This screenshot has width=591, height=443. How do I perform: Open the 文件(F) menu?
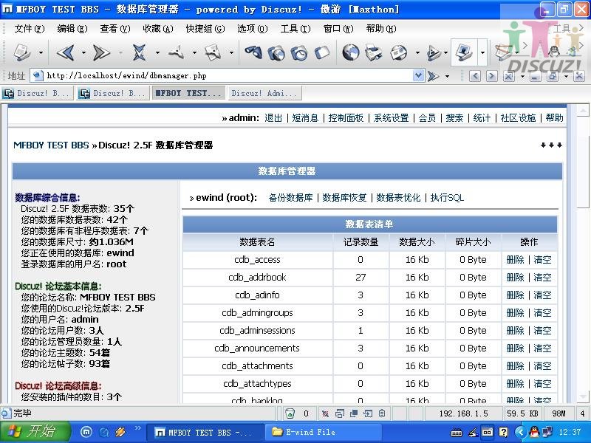30,29
